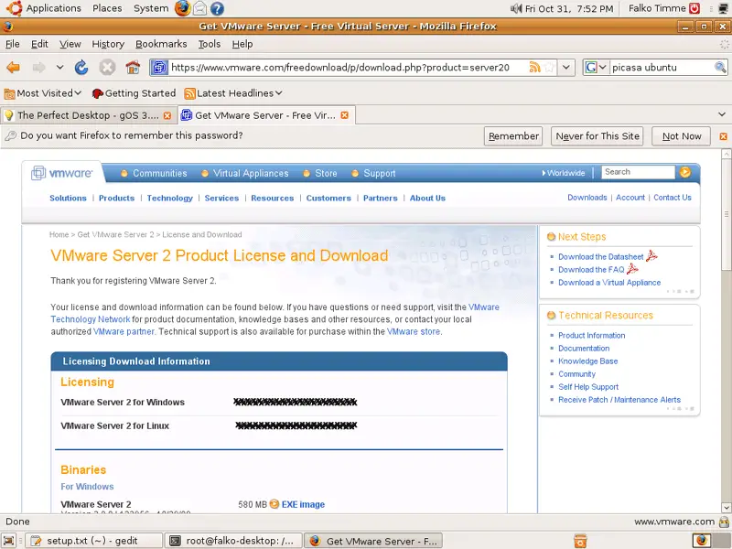
Task: Click the Not Now button
Action: click(681, 136)
